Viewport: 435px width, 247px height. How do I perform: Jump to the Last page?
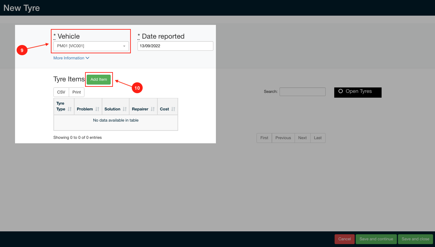tap(318, 138)
